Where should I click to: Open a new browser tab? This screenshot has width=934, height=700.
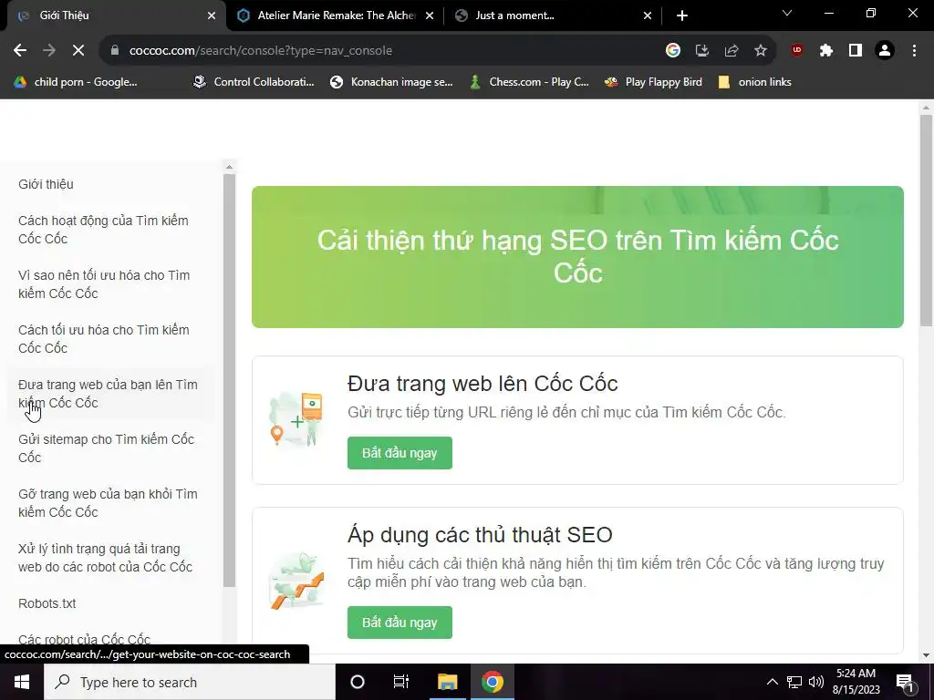tap(682, 15)
